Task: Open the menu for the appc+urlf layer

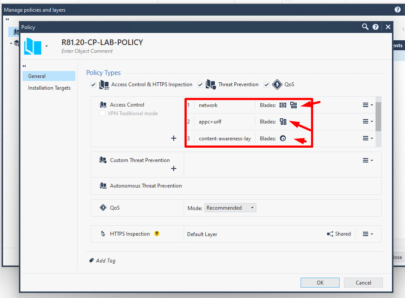Action: (368, 121)
